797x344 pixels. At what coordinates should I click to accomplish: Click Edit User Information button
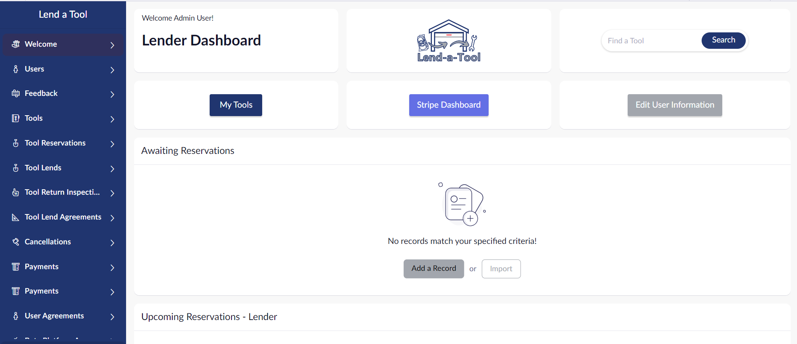point(675,105)
